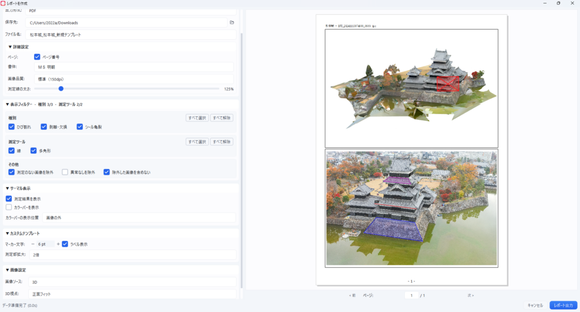Open the output format PDF dropdown

[131, 11]
